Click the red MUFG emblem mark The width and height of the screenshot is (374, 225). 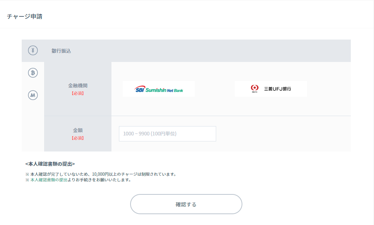(x=254, y=88)
